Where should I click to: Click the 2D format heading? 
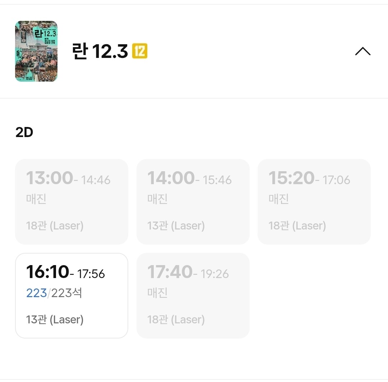[24, 132]
